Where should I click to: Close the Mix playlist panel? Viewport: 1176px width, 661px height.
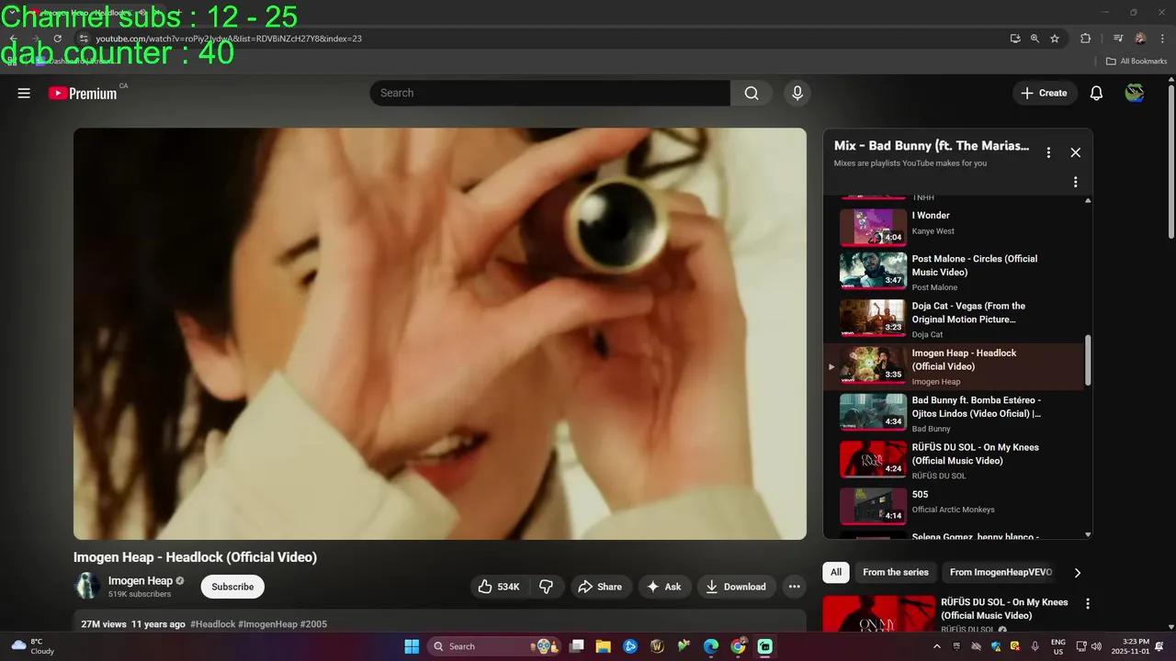[x=1076, y=152]
